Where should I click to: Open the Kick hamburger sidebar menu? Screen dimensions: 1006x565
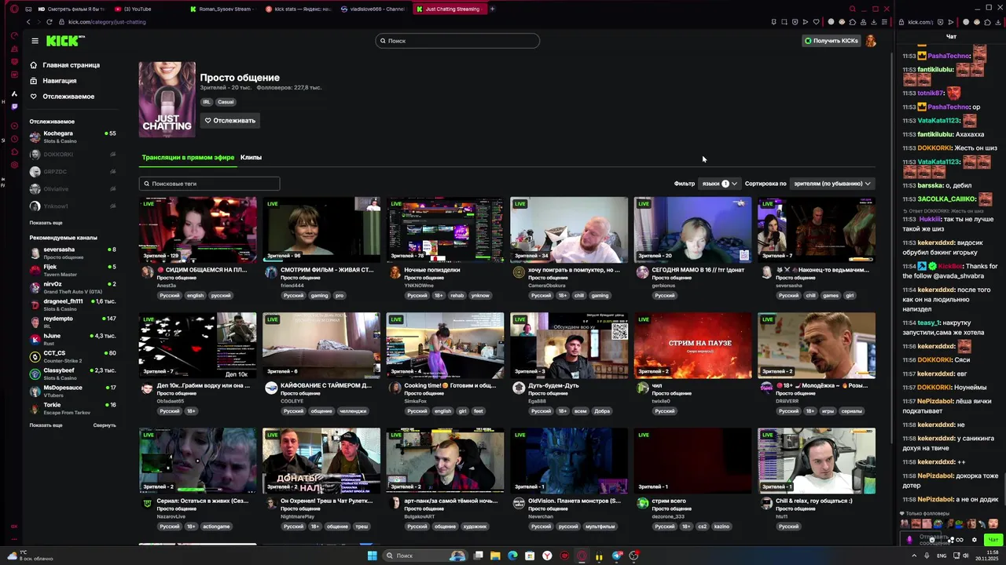coord(35,41)
